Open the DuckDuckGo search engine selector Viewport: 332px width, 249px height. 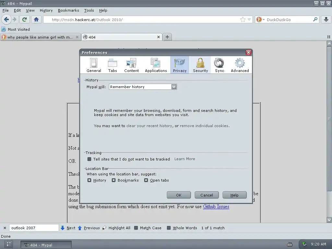(x=260, y=20)
